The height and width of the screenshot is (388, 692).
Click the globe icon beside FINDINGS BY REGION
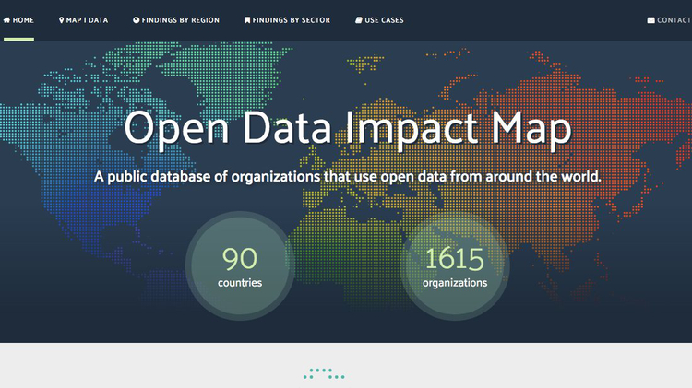[136, 20]
